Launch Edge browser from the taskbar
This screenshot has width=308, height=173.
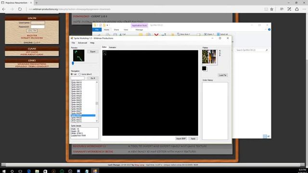29,171
